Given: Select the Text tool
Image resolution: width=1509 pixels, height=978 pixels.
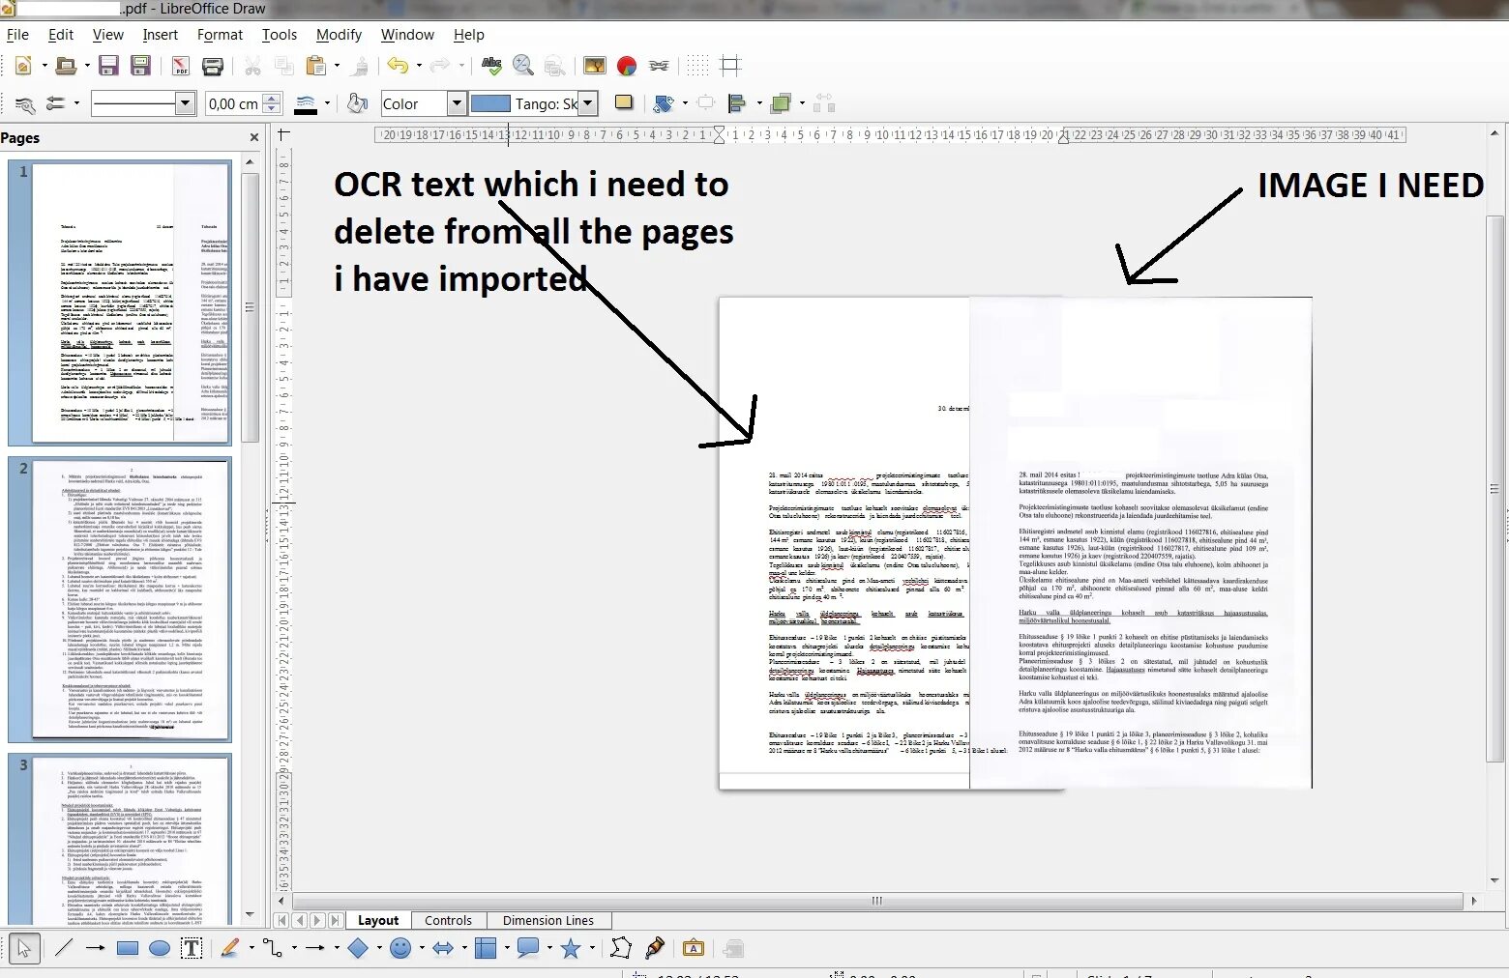Looking at the screenshot, I should pyautogui.click(x=192, y=948).
